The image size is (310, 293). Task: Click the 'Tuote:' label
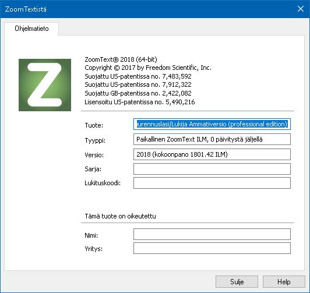pos(94,125)
